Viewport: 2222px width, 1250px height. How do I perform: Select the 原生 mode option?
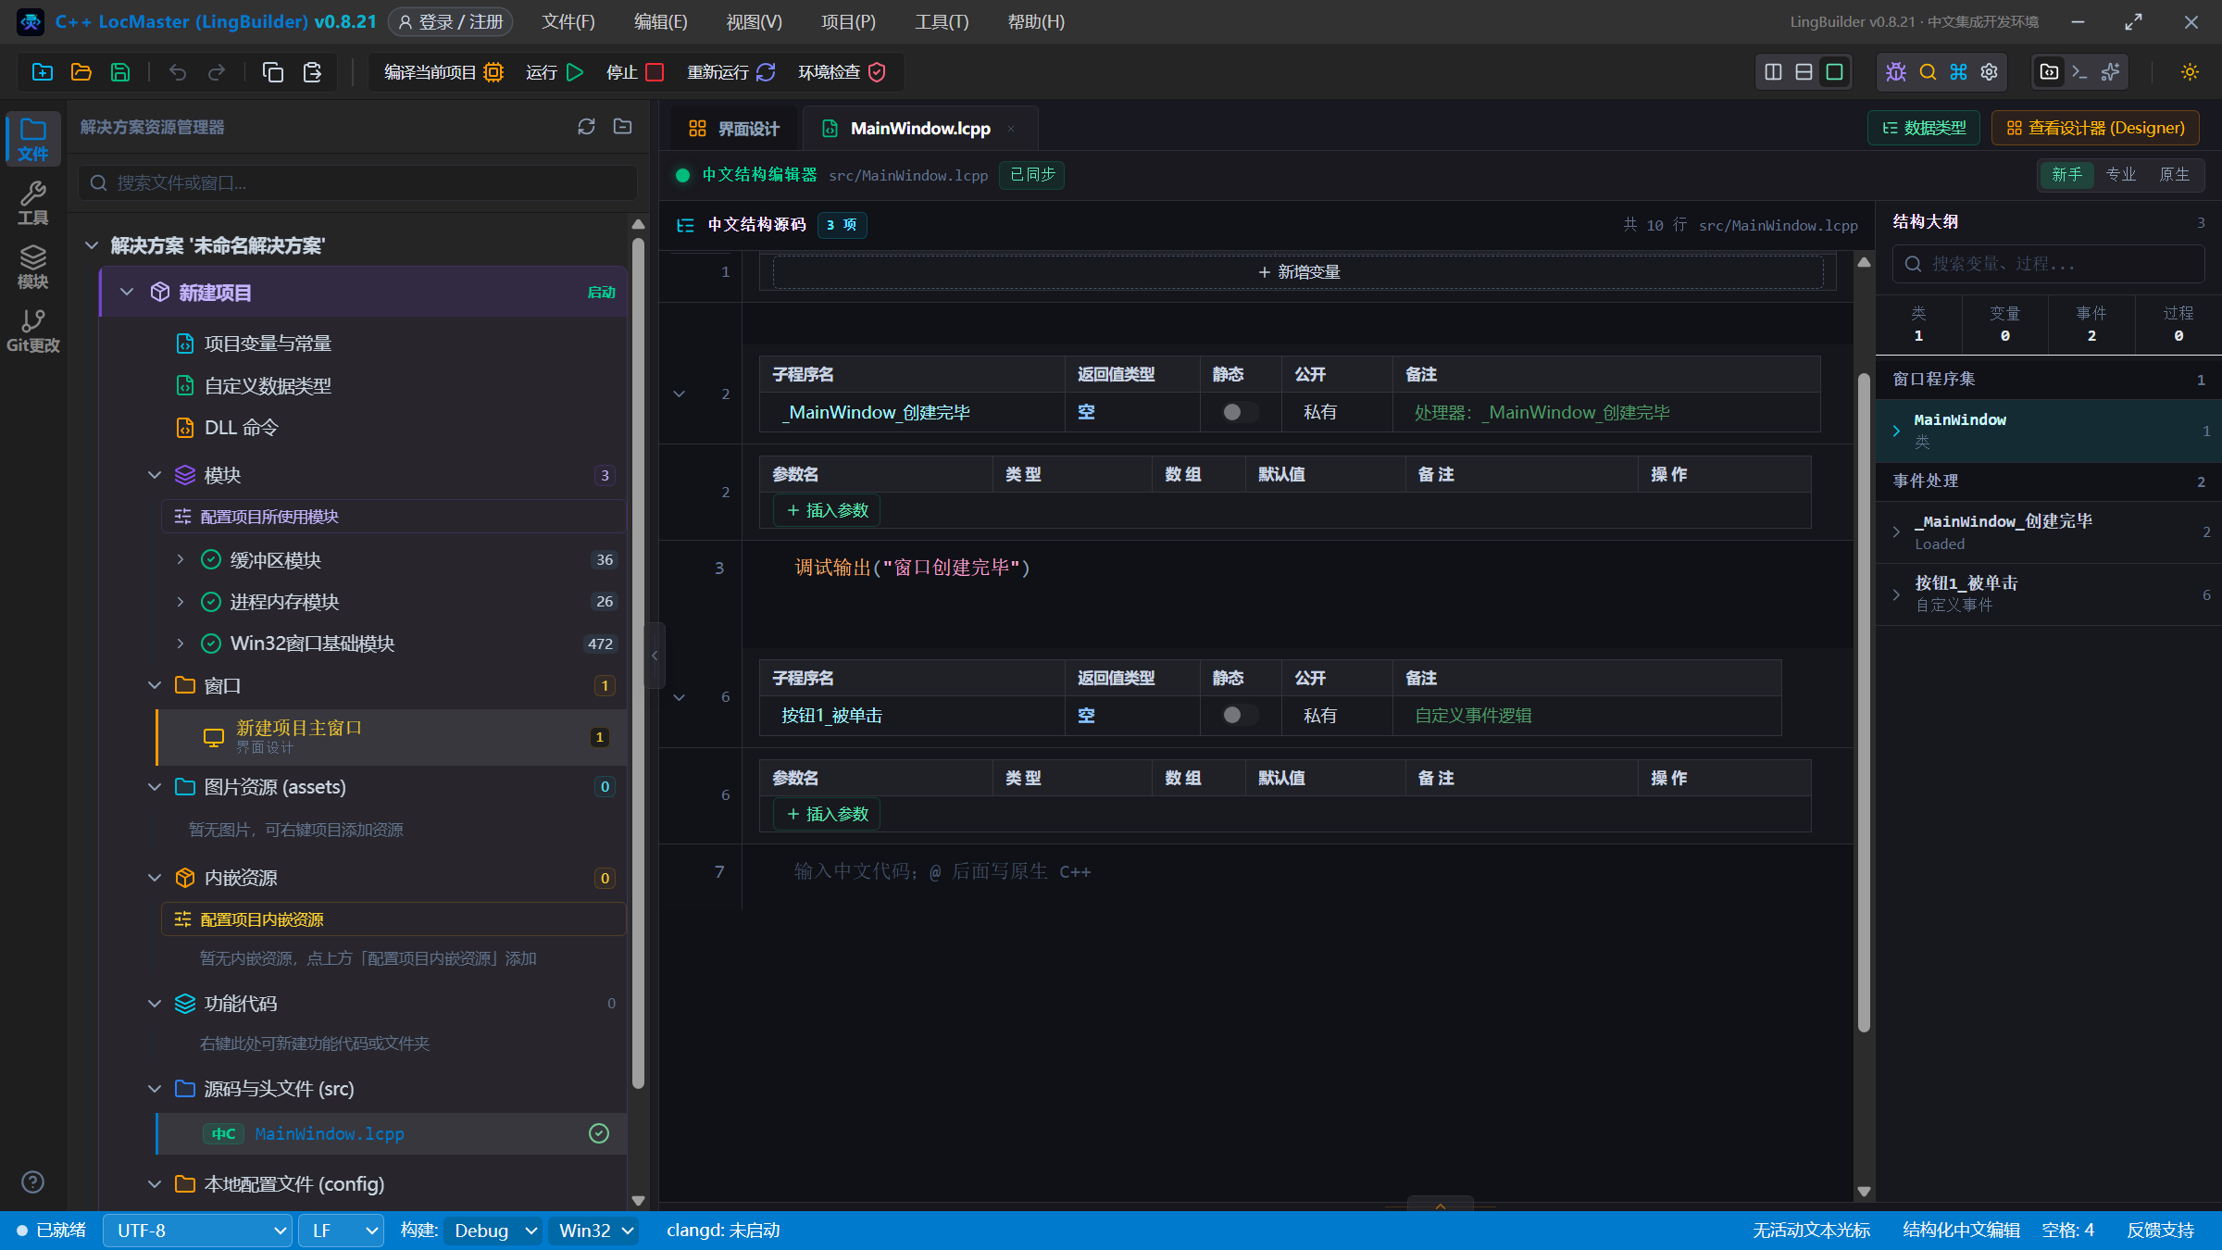pos(2175,174)
